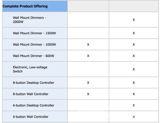Click the X for 6-button Desktop Controller

coord(134,105)
